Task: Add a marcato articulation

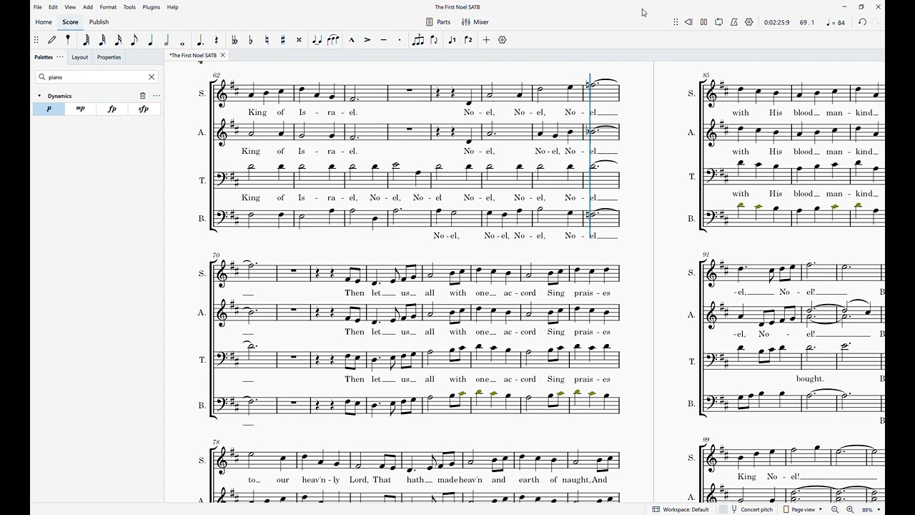Action: pyautogui.click(x=352, y=40)
